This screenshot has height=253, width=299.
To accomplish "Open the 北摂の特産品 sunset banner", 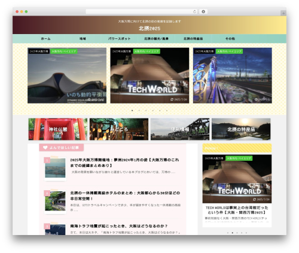I will coord(241,129).
